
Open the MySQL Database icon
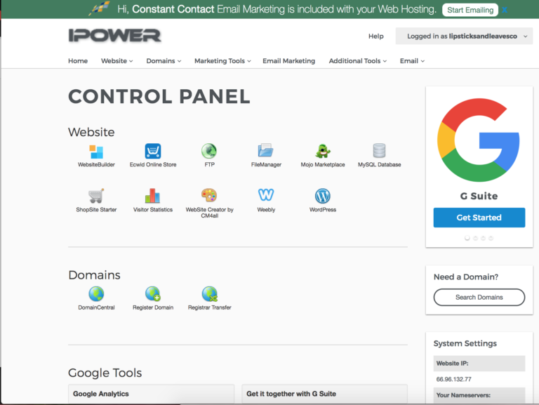379,151
